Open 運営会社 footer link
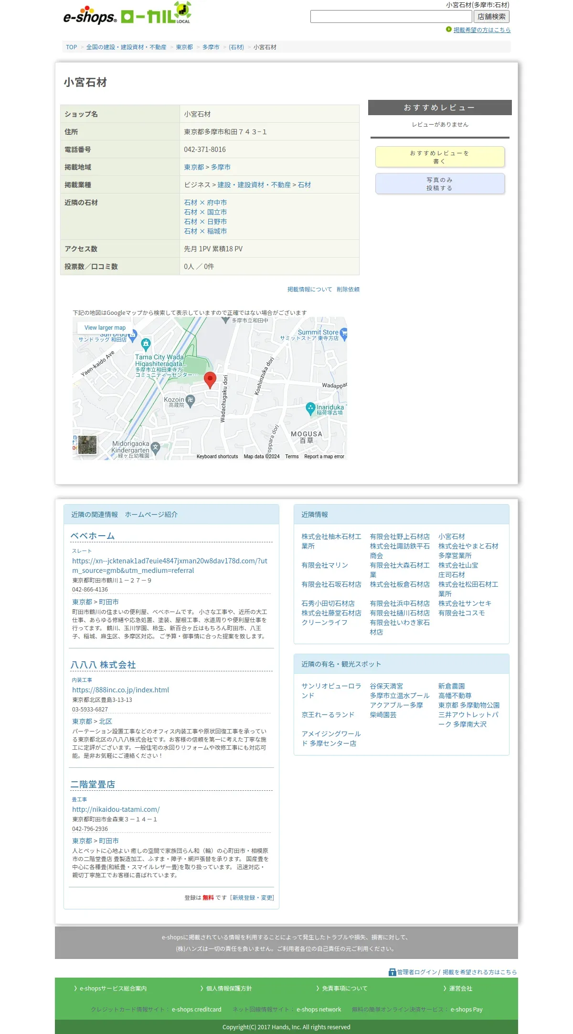 pos(461,989)
